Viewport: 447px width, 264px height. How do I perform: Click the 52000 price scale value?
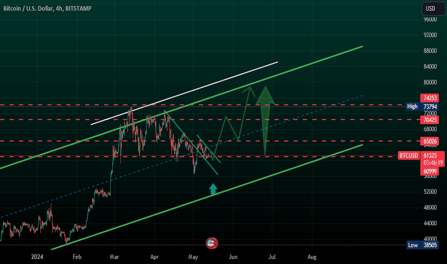[430, 192]
